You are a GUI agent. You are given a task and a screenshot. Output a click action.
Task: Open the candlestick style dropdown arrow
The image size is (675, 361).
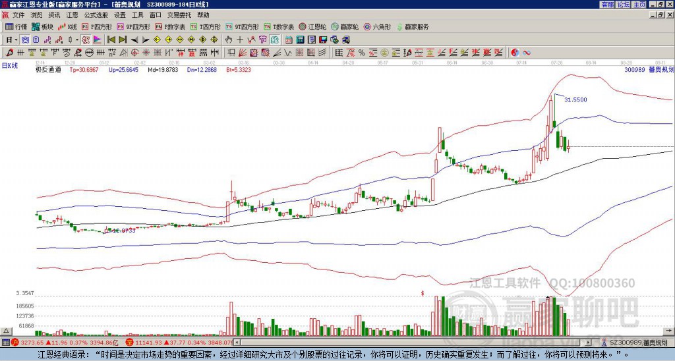(77, 40)
